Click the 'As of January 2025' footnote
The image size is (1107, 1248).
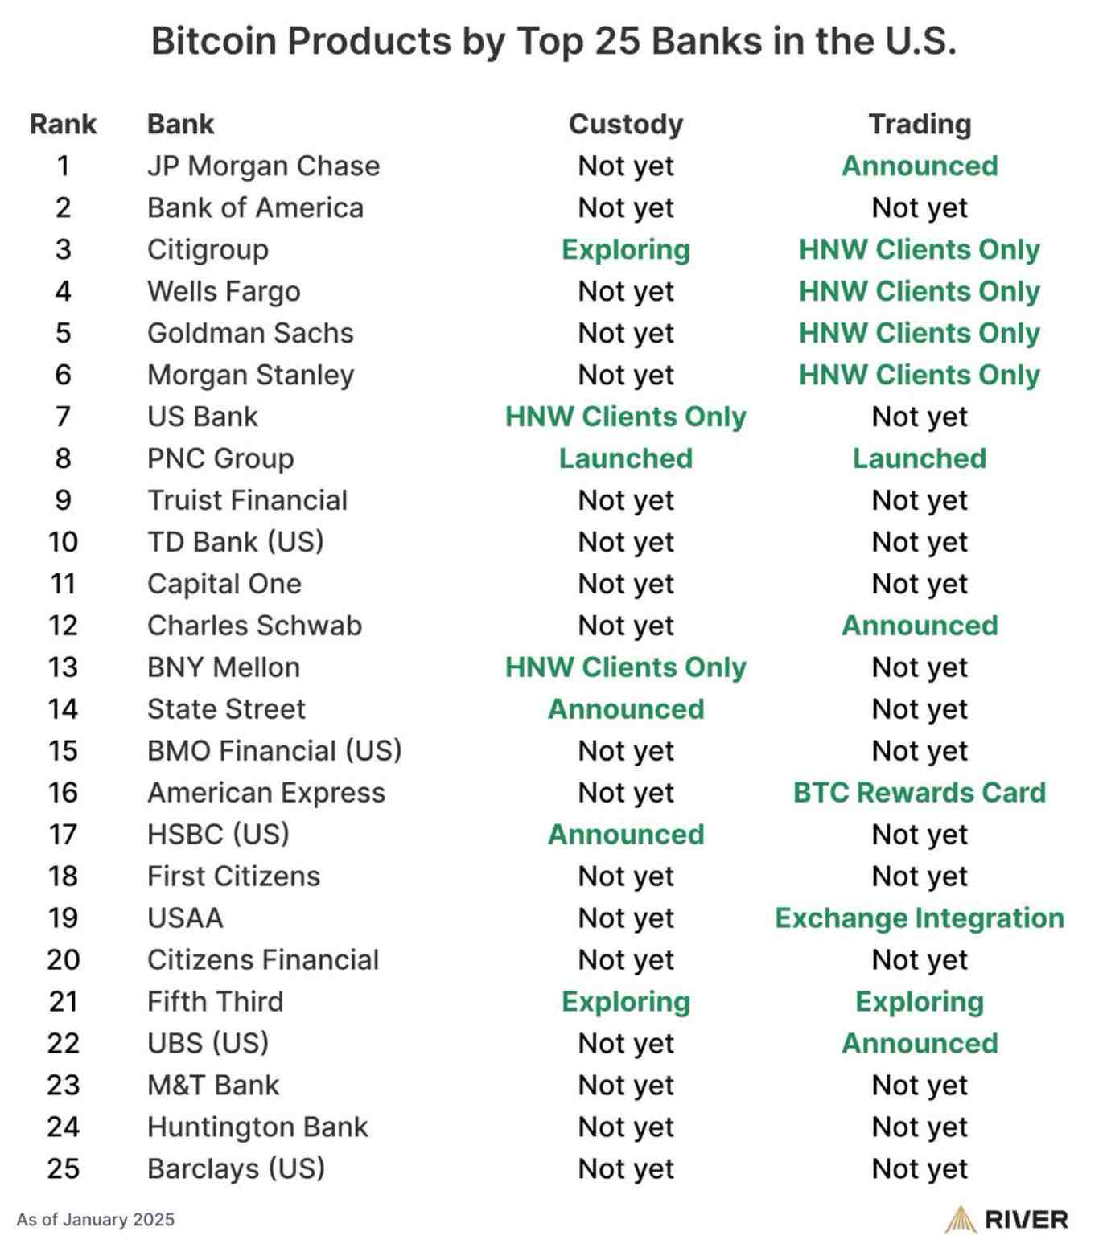pos(95,1220)
